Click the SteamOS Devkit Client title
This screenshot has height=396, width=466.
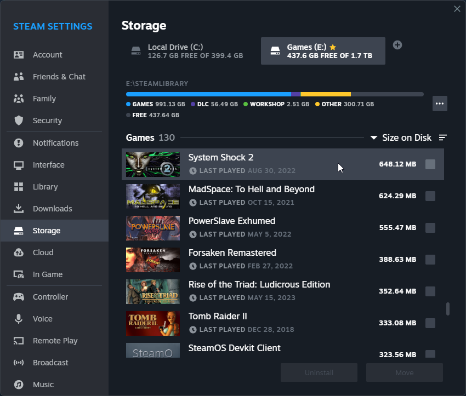pos(234,348)
